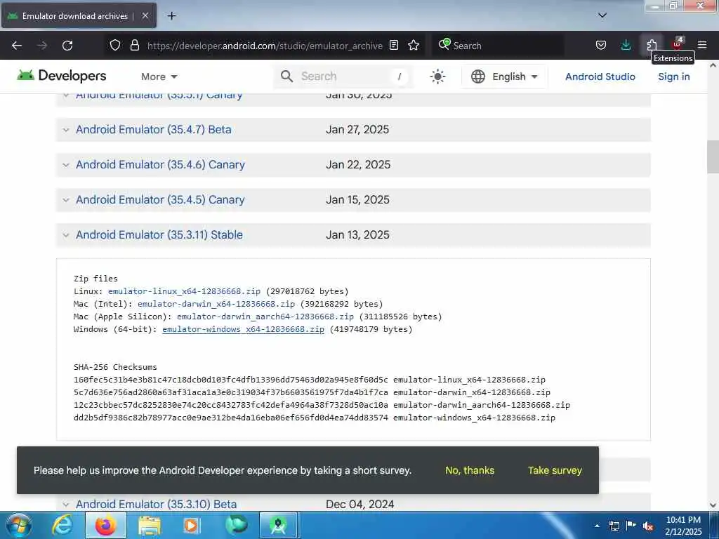Open Windows Media Player taskbar icon

pos(191,525)
